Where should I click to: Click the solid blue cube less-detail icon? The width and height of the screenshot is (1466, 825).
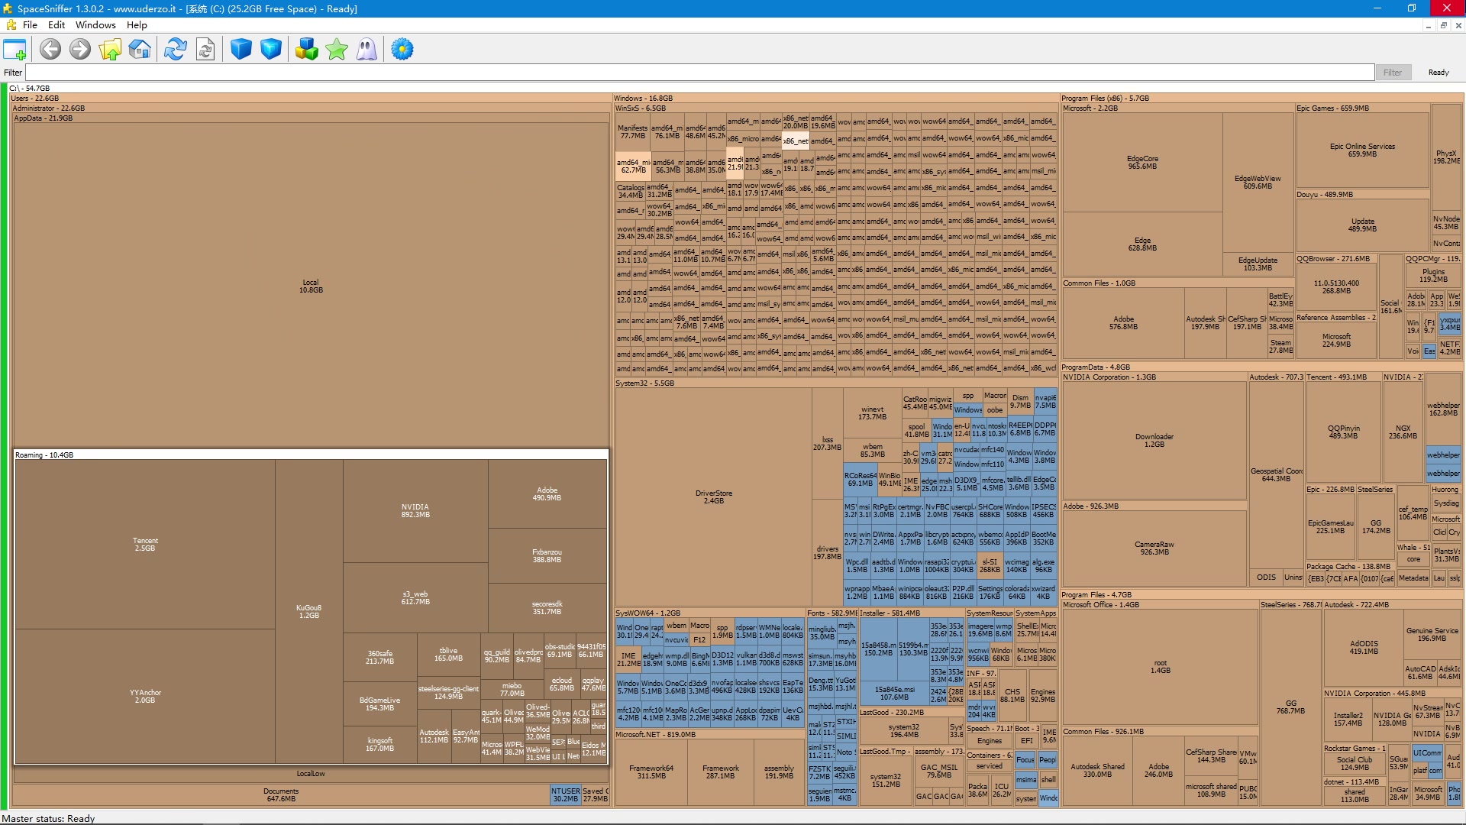tap(241, 50)
